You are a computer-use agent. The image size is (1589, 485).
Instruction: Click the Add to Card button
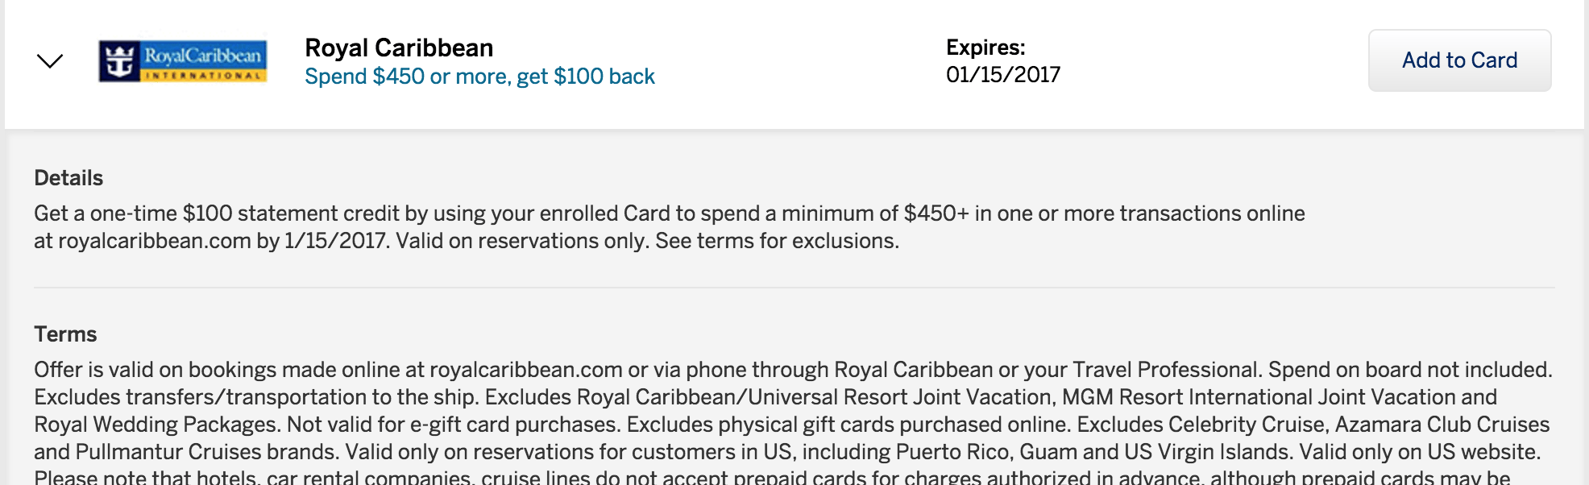(1459, 60)
